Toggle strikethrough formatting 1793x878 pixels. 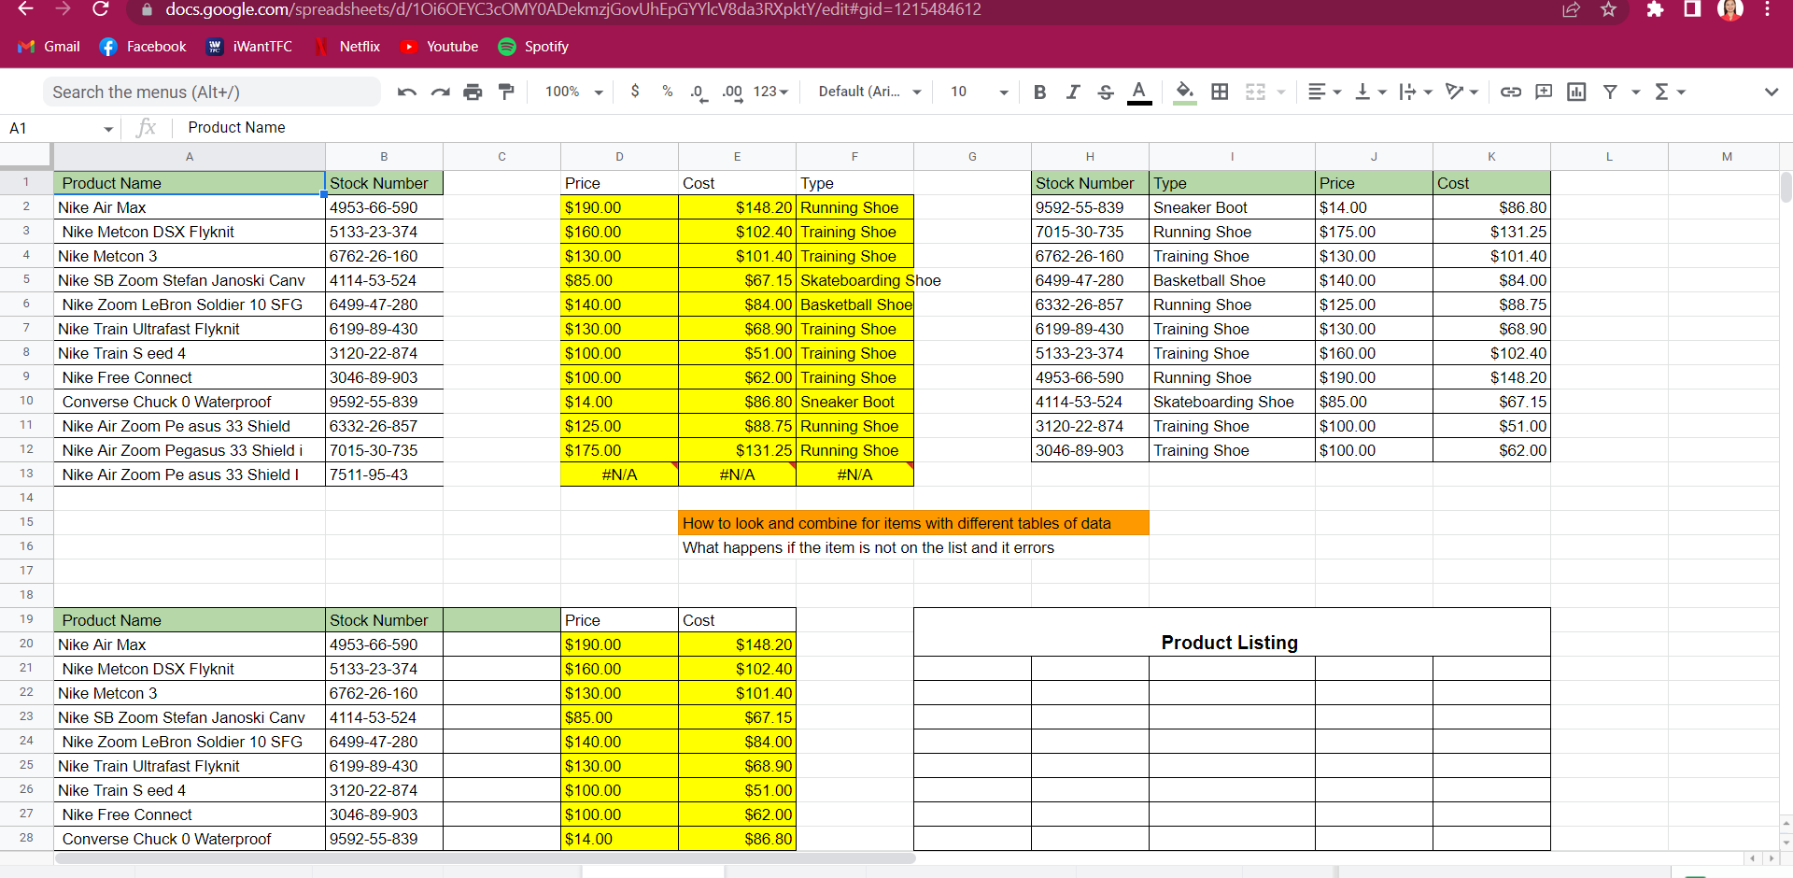[1106, 92]
